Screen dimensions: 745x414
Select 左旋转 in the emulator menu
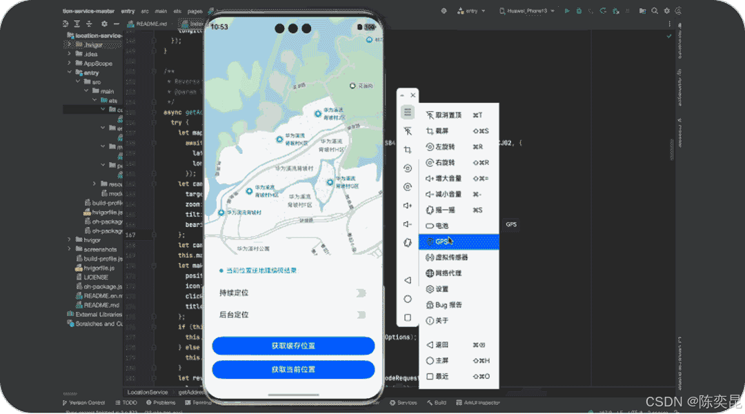click(x=459, y=147)
